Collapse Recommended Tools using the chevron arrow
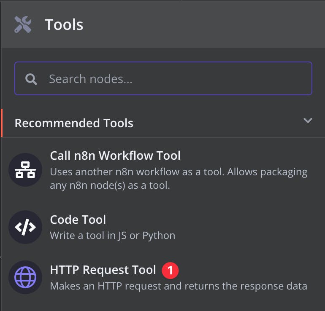 (x=308, y=121)
